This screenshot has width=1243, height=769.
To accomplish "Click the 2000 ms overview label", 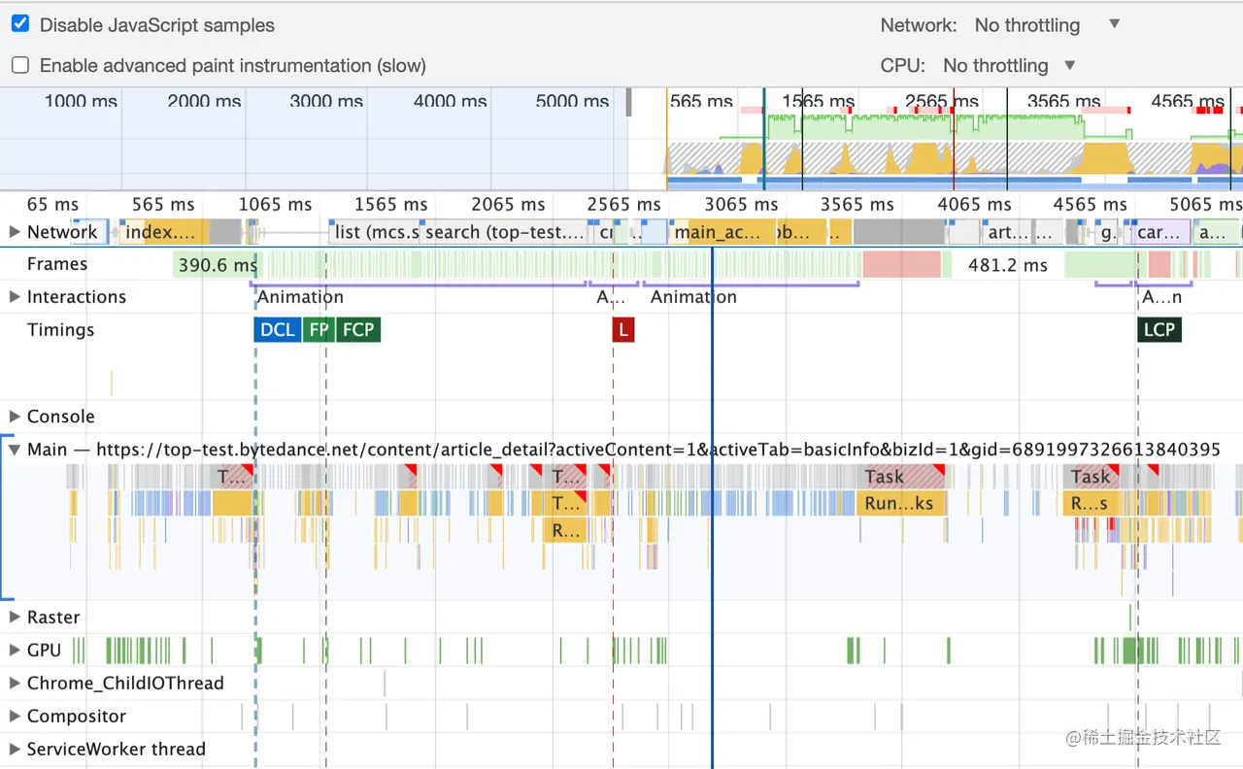I will (204, 101).
